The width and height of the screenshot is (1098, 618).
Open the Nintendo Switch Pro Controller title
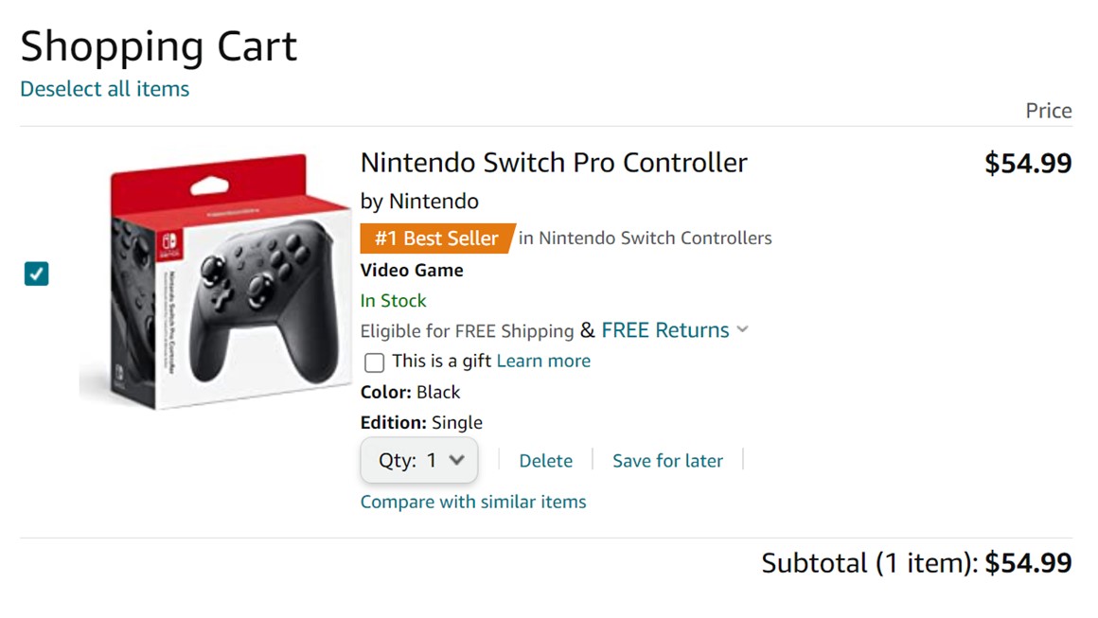tap(554, 163)
